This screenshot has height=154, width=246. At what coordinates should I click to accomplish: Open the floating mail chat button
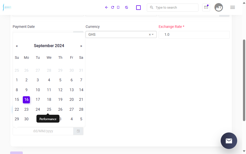tap(229, 141)
